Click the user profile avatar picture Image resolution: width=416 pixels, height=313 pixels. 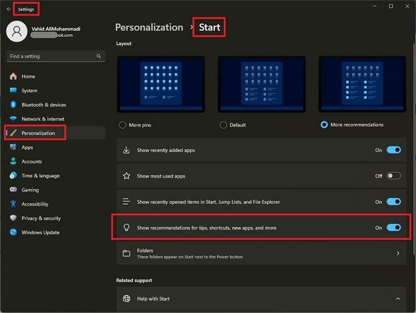(17, 31)
